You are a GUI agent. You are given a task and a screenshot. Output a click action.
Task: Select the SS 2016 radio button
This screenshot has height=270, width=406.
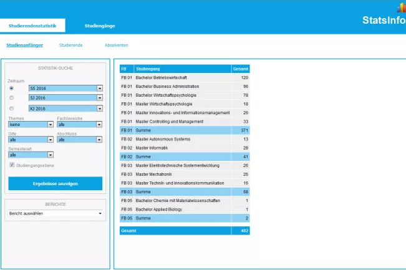tap(11, 89)
